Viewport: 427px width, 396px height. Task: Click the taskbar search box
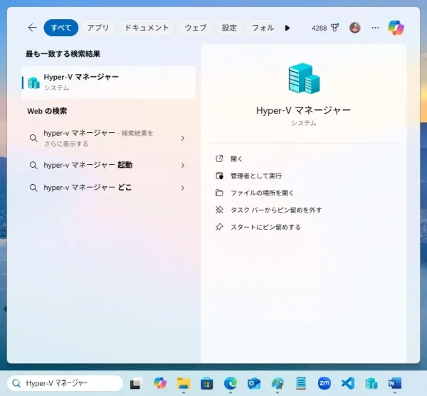point(65,383)
